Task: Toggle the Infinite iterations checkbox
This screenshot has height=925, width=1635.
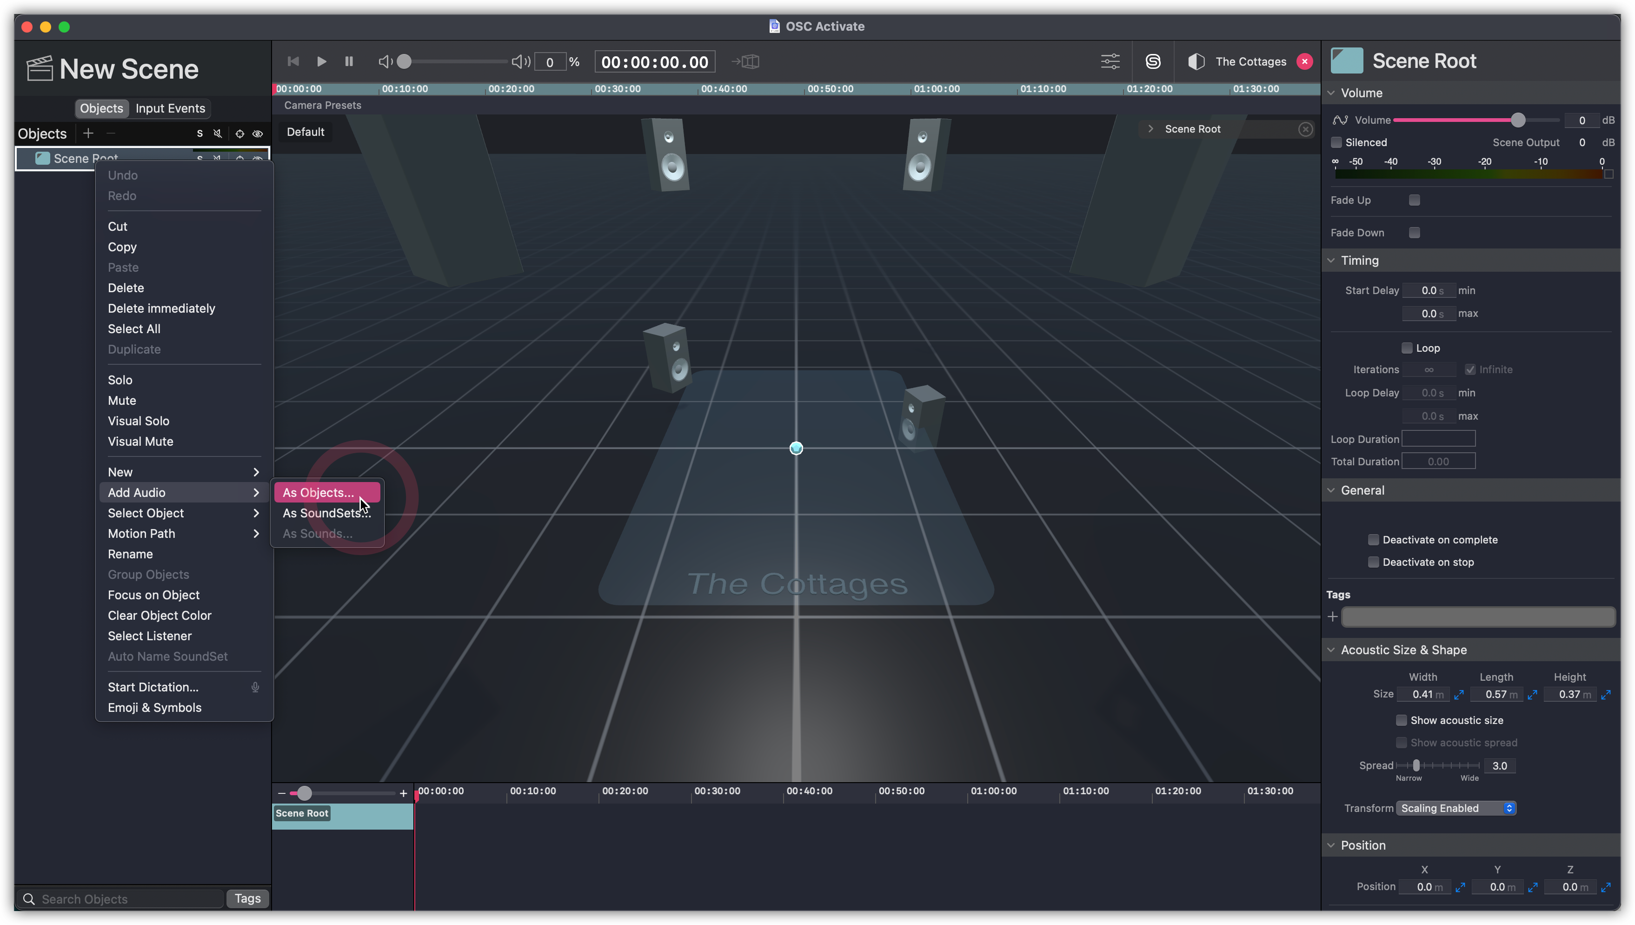Action: (x=1470, y=370)
